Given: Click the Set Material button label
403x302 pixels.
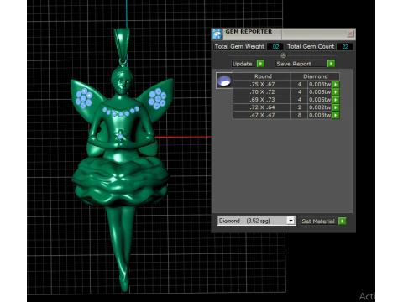Looking at the screenshot, I should click(318, 221).
